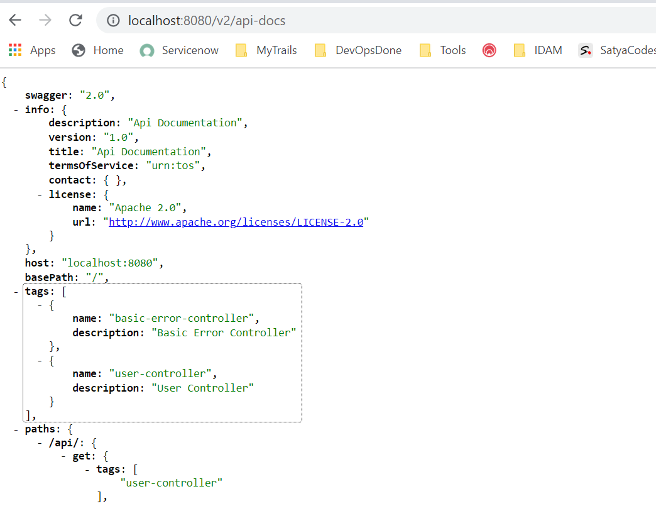Image resolution: width=656 pixels, height=506 pixels.
Task: Collapse the paths JSON node
Action: [16, 429]
